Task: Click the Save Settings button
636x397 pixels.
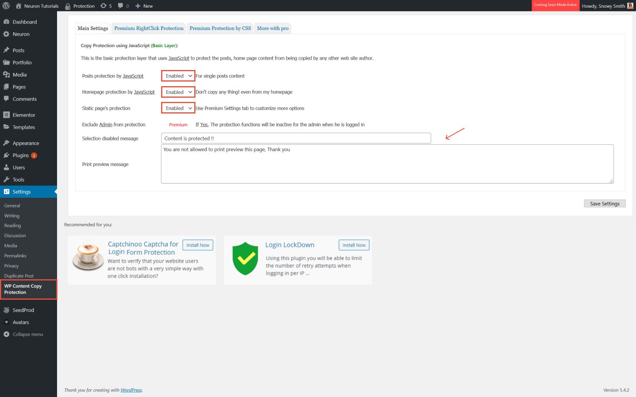Action: (x=604, y=204)
